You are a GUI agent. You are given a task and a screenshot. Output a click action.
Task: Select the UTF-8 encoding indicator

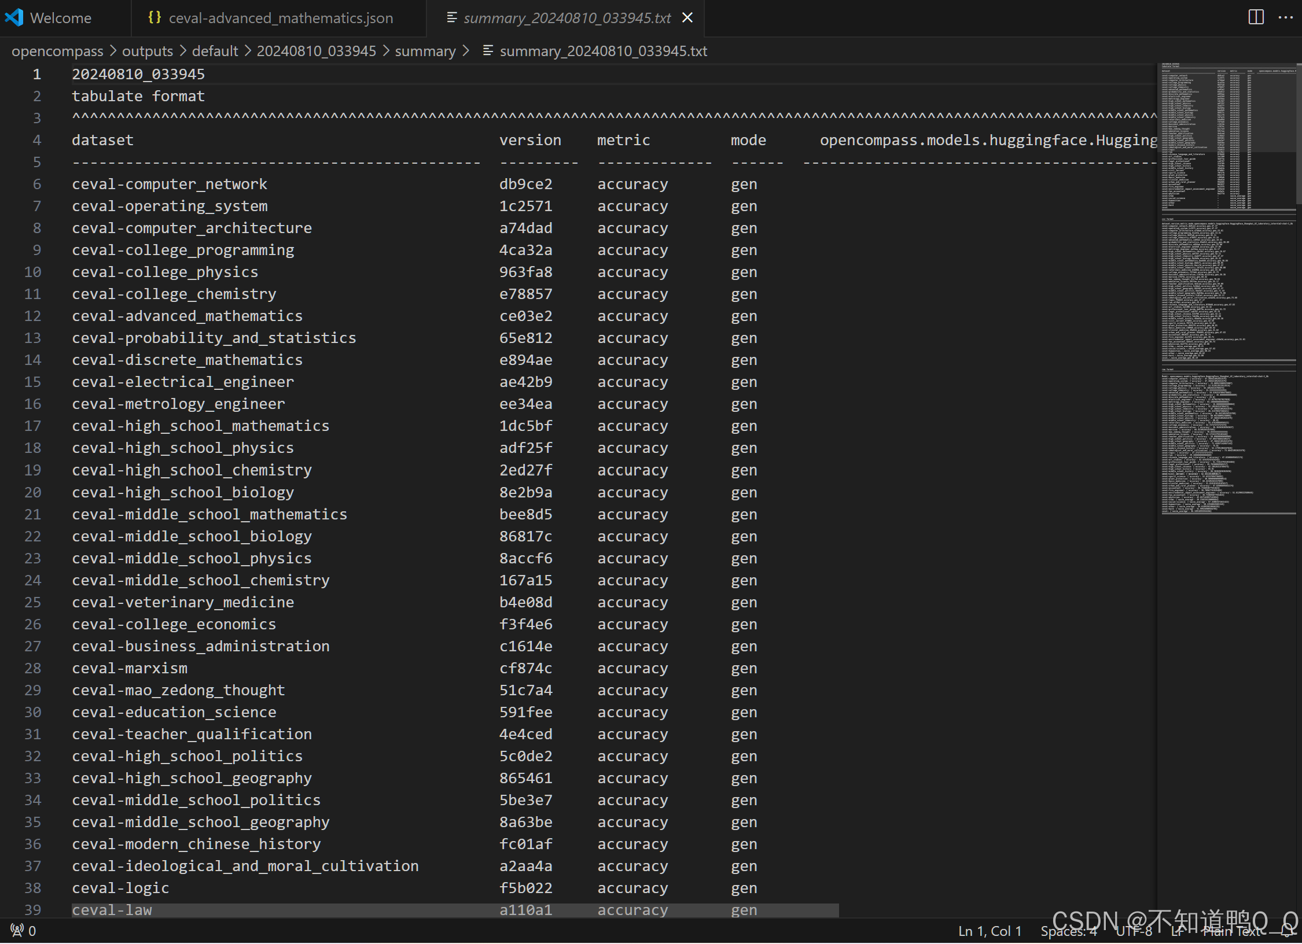1134,931
